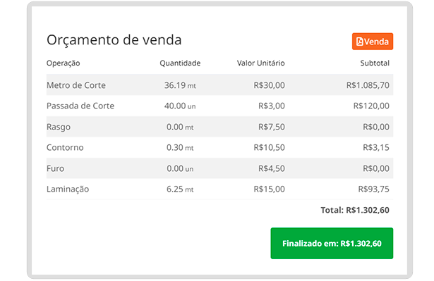This screenshot has width=434, height=281.
Task: Click the Contorno operation row
Action: [x=219, y=148]
